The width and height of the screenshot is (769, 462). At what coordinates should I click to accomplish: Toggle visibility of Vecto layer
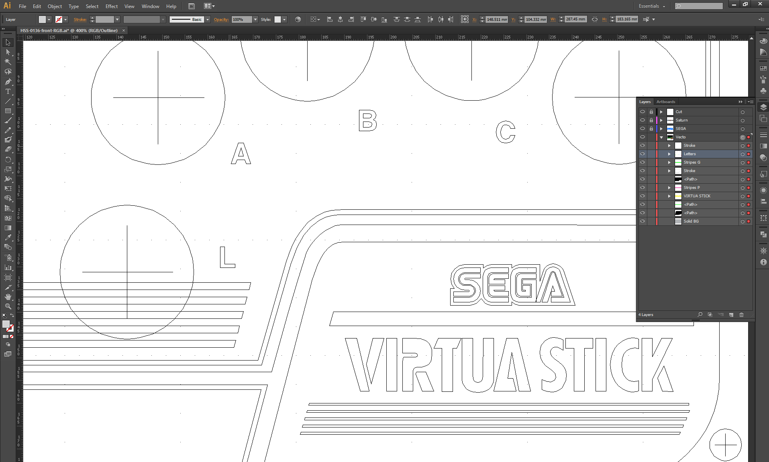point(643,137)
